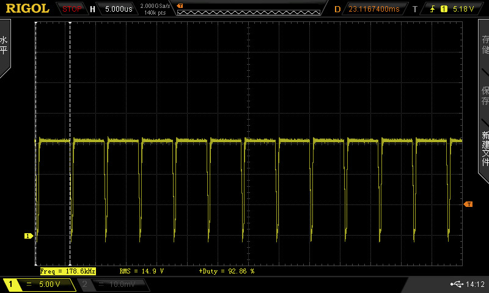Screen dimensions: 489x293
Task: Click the trigger source channel 1 badge
Action: click(x=444, y=9)
